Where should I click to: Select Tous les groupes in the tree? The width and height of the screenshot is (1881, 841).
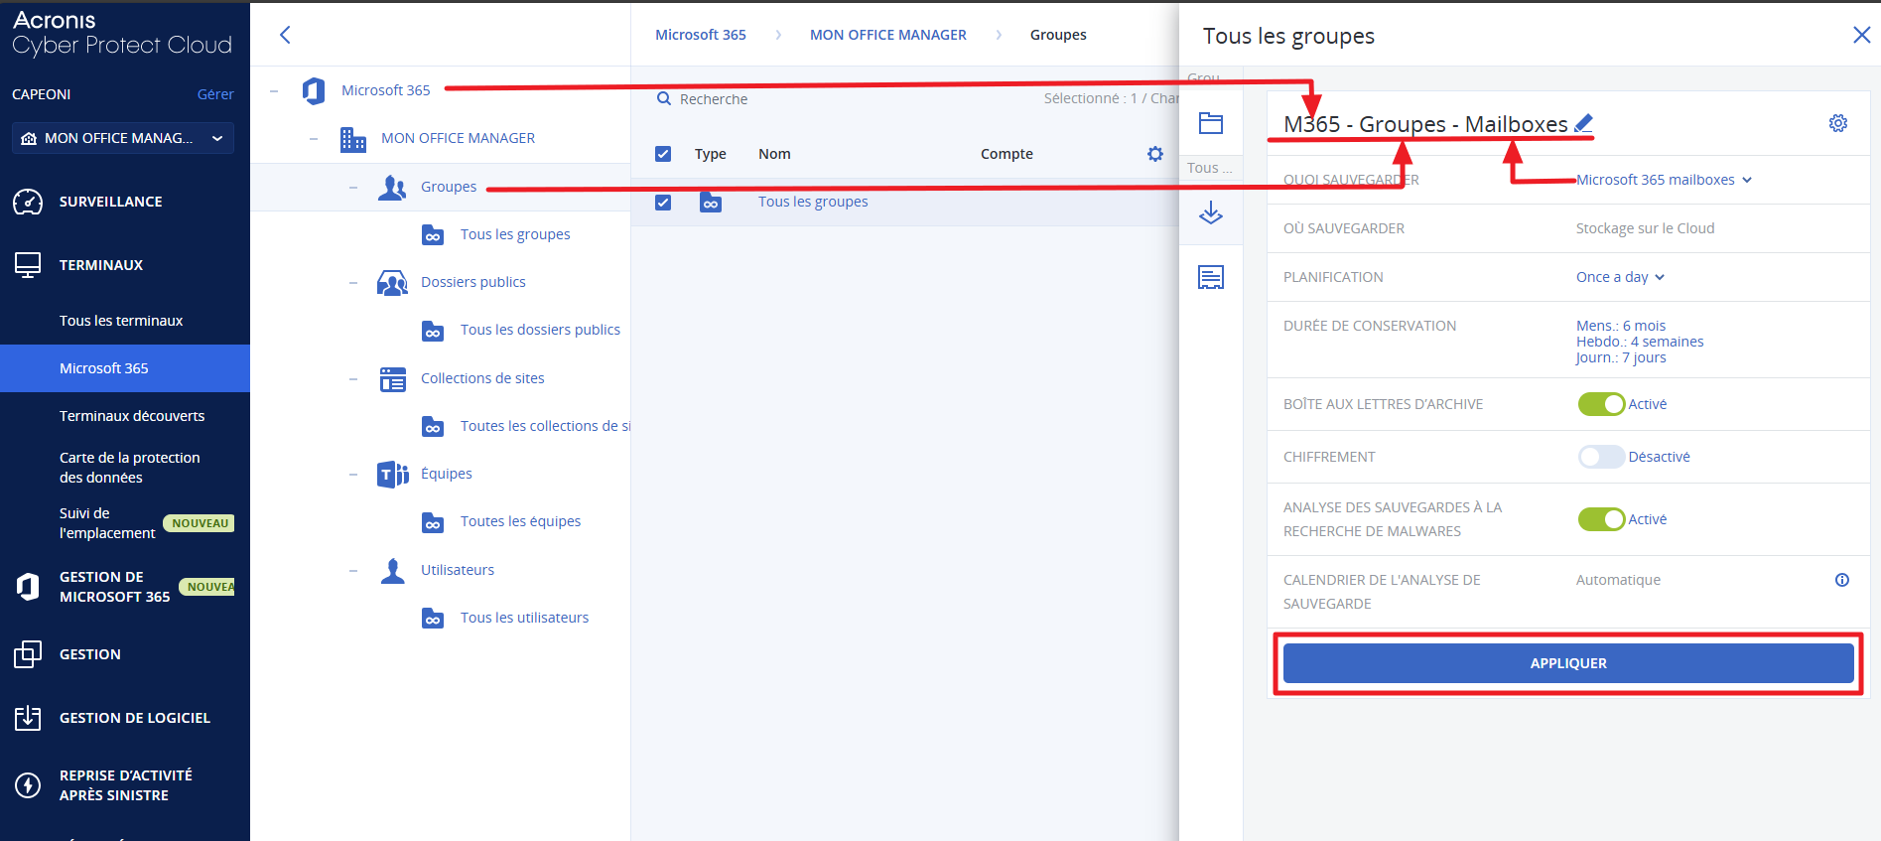[x=515, y=234]
